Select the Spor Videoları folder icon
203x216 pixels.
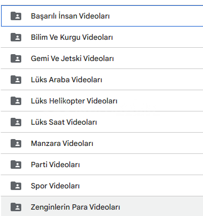pyautogui.click(x=16, y=186)
